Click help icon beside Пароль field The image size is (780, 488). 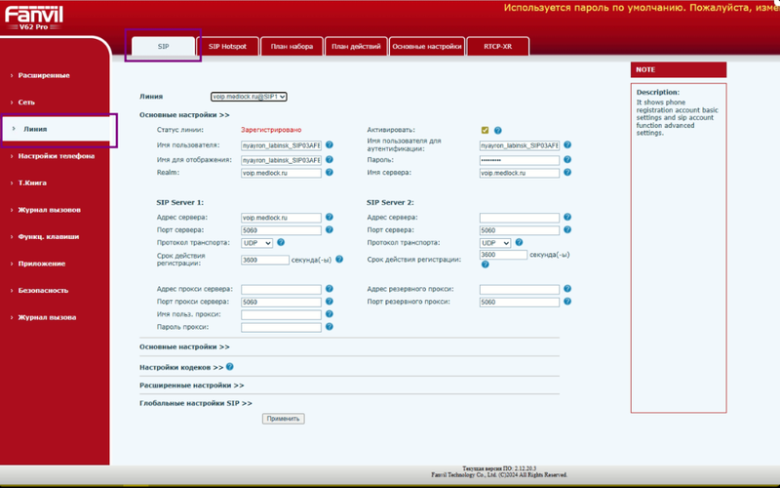coord(567,160)
